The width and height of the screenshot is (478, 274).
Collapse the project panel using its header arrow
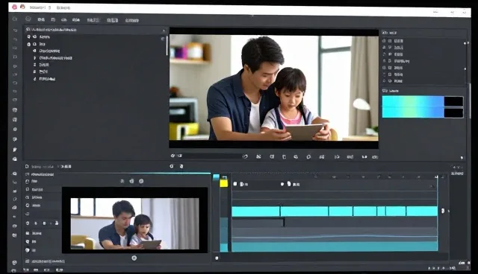coord(164,31)
